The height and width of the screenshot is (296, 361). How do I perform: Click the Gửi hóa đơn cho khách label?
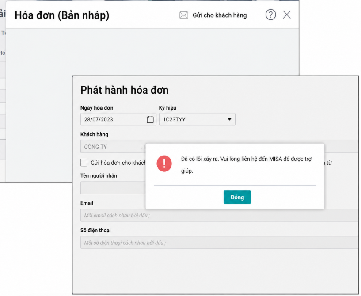[118, 163]
